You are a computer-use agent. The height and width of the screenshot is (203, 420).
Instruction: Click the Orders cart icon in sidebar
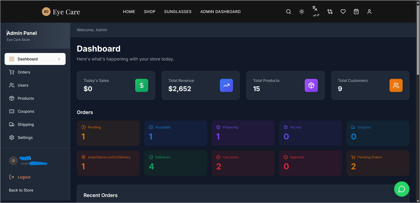tap(12, 72)
